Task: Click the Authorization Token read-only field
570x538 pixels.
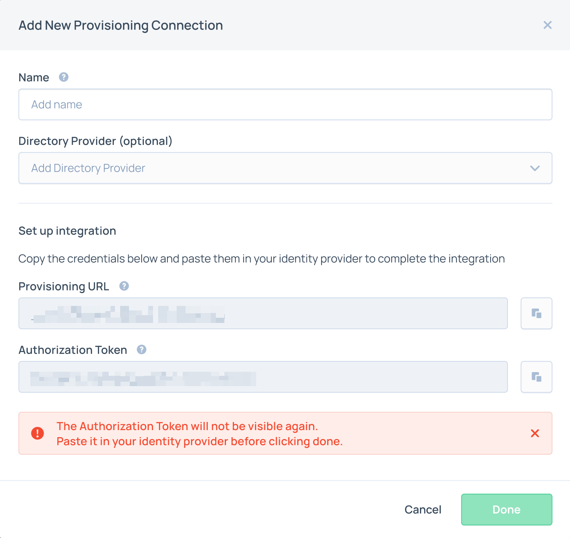Action: click(x=263, y=377)
